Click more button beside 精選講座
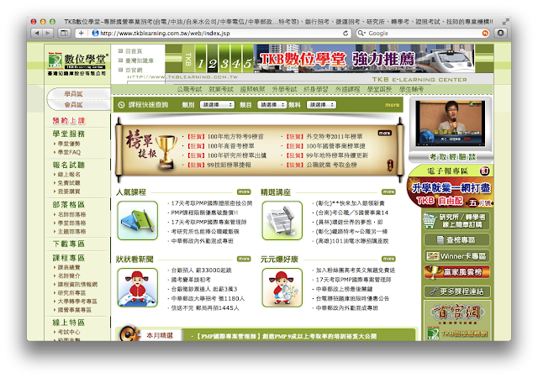This screenshot has width=538, height=378. [388, 192]
